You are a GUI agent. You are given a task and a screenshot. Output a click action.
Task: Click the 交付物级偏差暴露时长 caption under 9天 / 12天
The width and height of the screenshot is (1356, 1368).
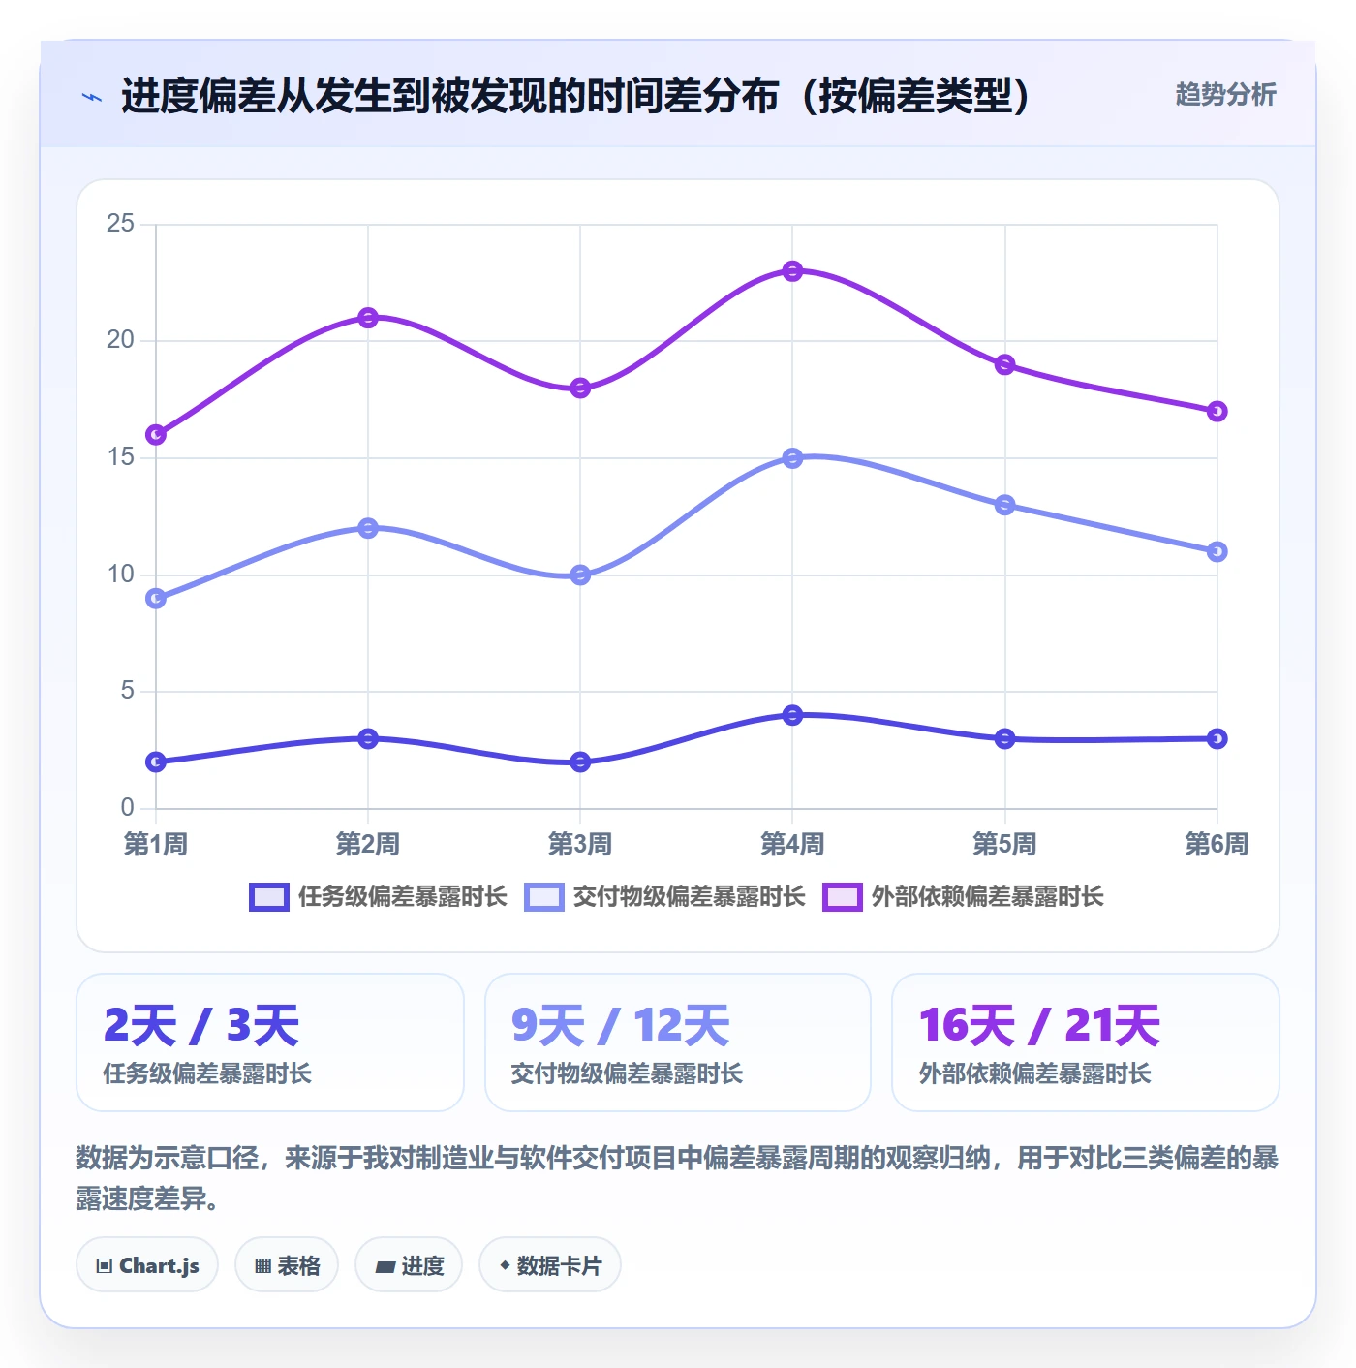tap(627, 1073)
